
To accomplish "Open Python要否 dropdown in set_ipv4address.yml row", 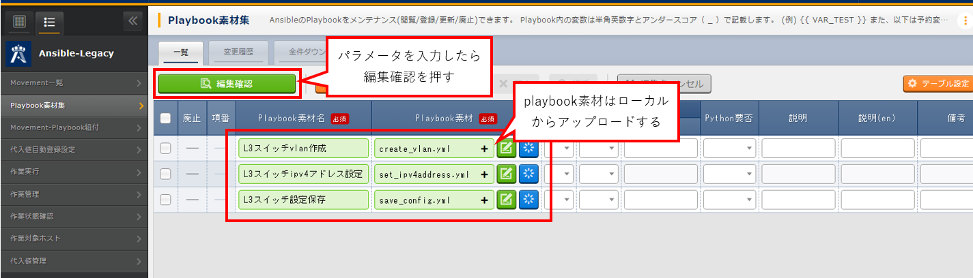I will click(x=729, y=174).
